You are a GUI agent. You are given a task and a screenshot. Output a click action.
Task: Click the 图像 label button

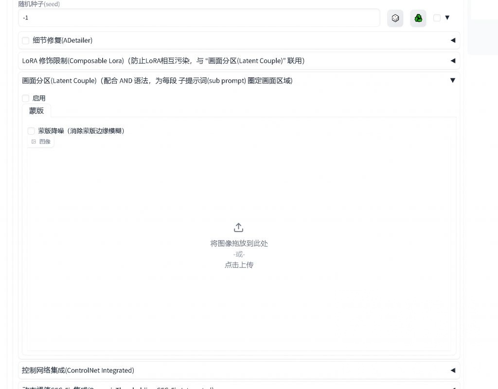click(x=45, y=141)
